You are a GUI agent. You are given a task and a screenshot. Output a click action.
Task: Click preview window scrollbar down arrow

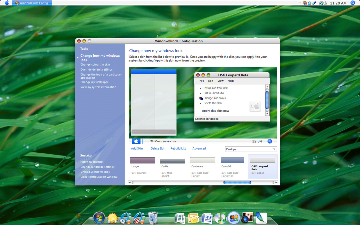pos(267,114)
